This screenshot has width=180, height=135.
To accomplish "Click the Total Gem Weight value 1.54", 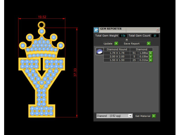I will 123,36.
